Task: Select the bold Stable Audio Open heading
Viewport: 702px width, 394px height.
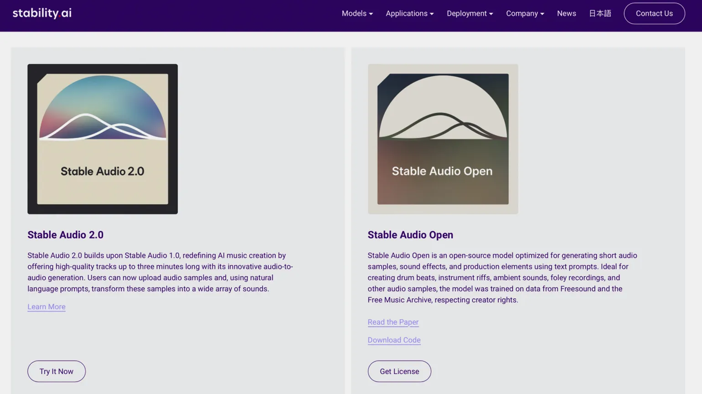Action: click(410, 235)
